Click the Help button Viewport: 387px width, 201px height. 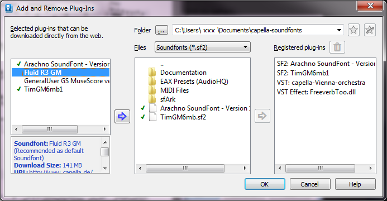[x=355, y=184]
